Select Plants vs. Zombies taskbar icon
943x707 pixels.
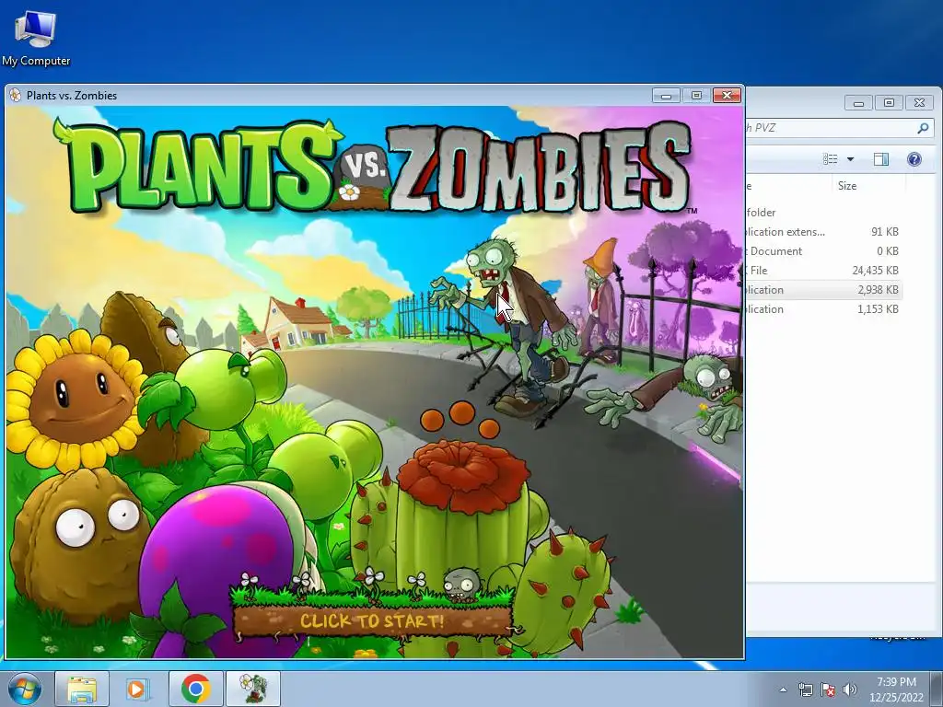253,689
